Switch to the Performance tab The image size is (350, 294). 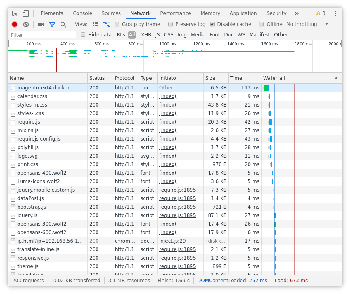[175, 13]
